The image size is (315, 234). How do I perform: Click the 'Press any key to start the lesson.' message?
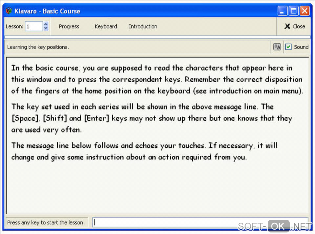click(x=46, y=223)
